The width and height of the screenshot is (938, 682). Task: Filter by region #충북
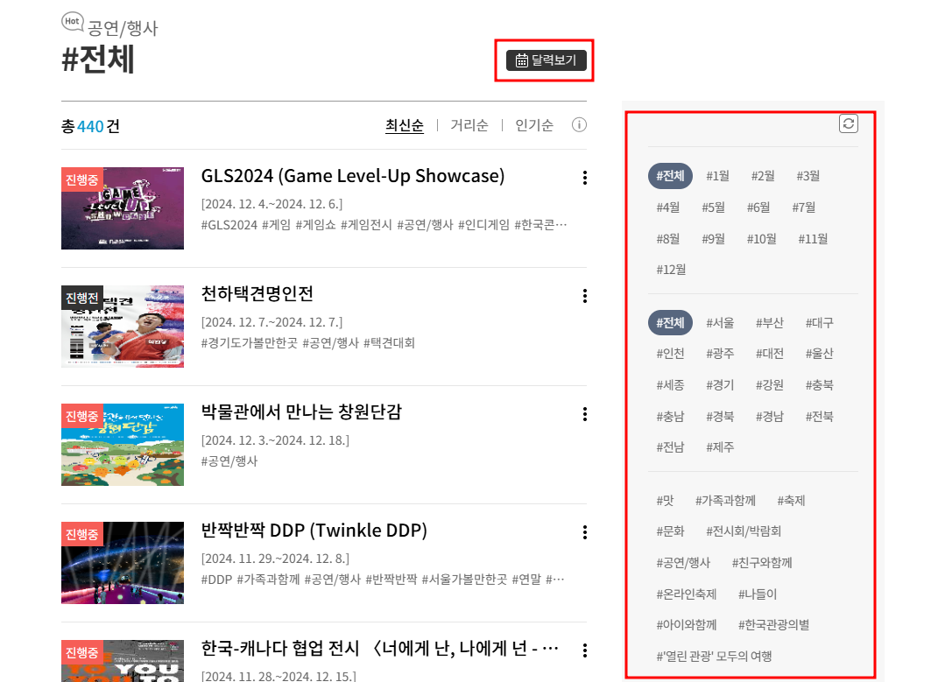(820, 385)
